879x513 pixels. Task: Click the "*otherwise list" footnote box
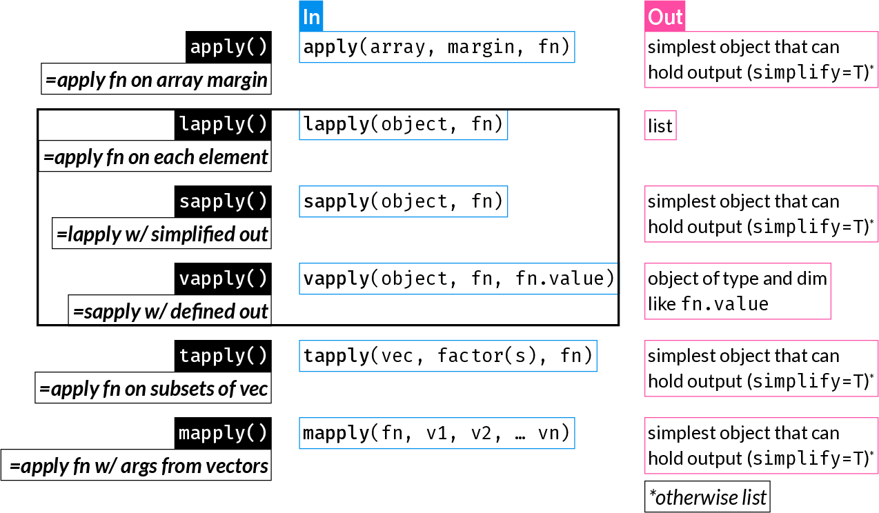(707, 496)
